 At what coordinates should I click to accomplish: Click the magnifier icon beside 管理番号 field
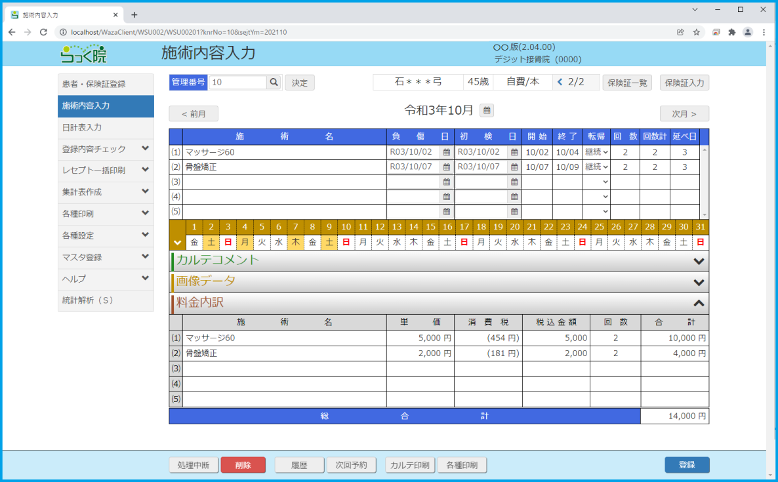pos(272,82)
